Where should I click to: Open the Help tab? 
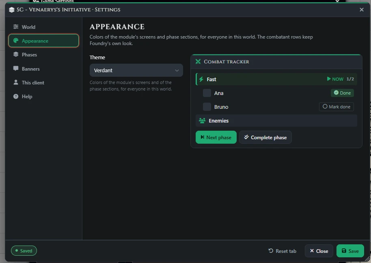[x=43, y=97]
